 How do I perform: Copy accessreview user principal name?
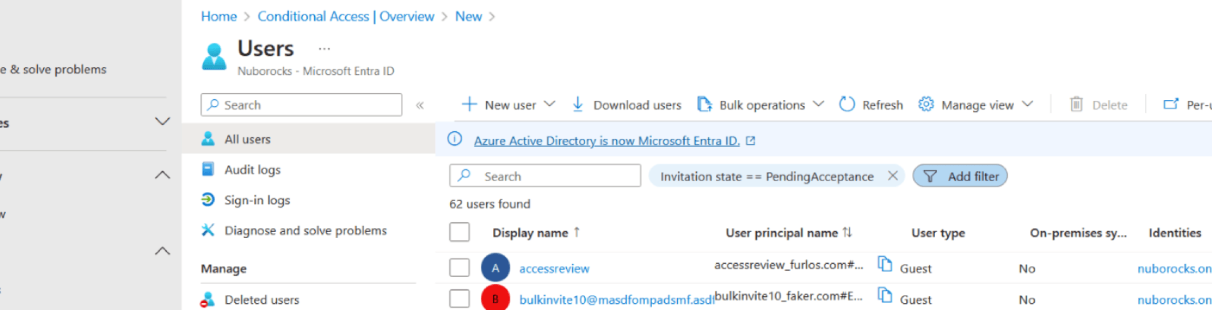coord(885,264)
